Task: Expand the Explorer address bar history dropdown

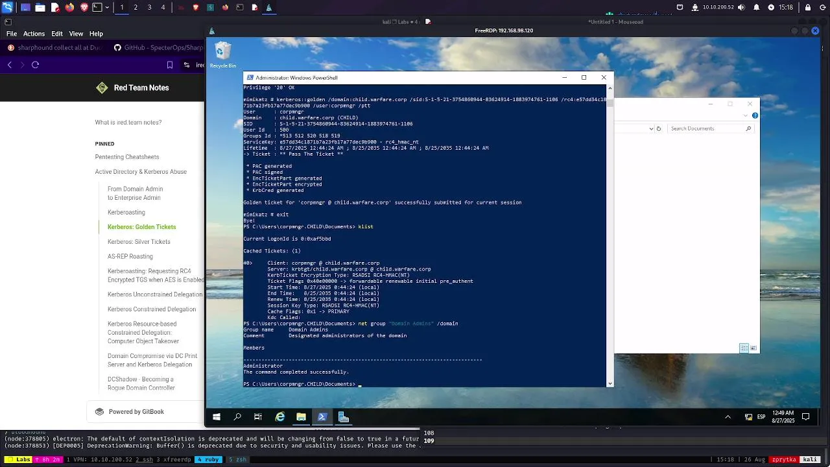Action: pyautogui.click(x=651, y=128)
